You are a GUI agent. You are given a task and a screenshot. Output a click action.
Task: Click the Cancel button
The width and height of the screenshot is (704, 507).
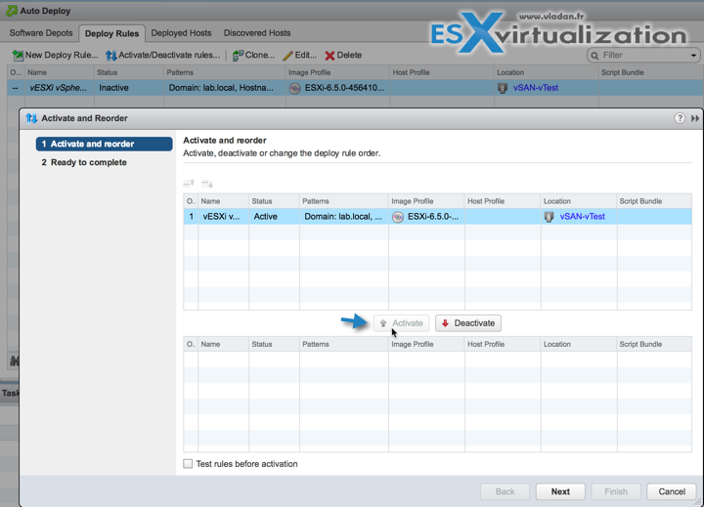point(672,491)
